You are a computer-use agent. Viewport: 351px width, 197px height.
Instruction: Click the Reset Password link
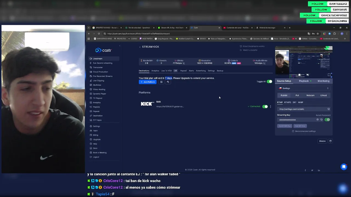coord(323,115)
